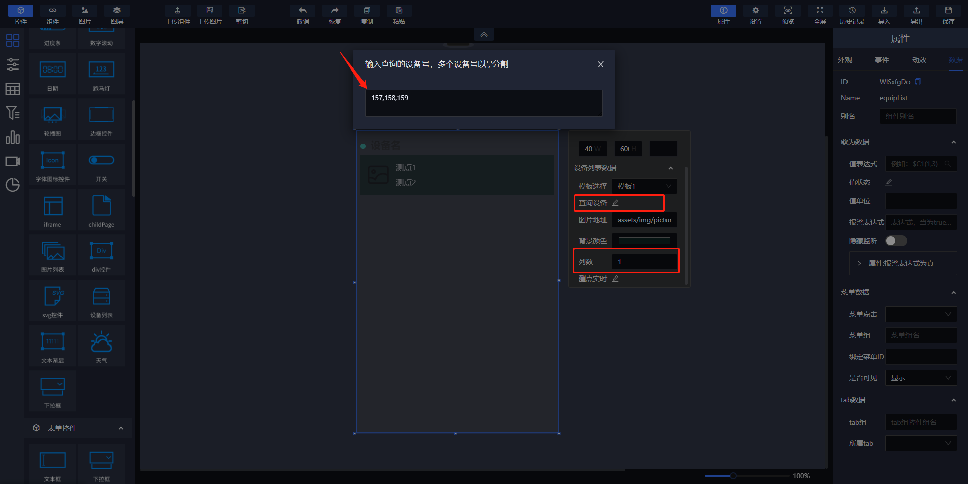Viewport: 968px width, 484px height.
Task: Expand 属性:报警表达式为真 section
Action: [x=859, y=263]
